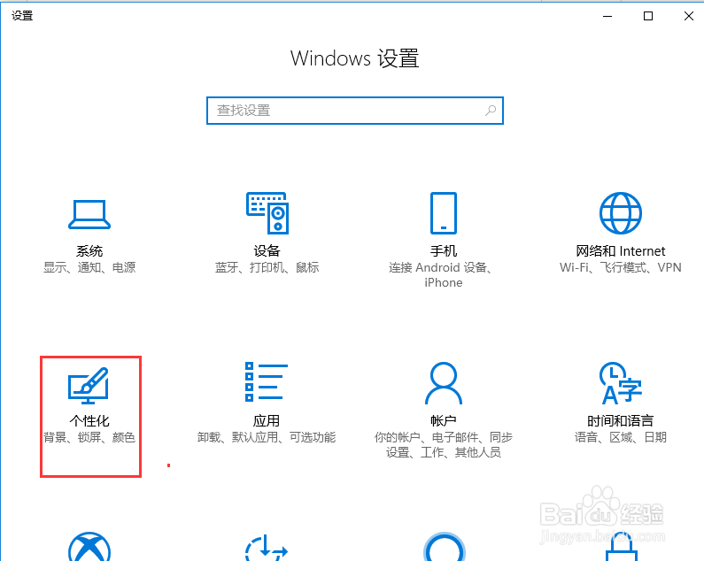The height and width of the screenshot is (561, 704).
Task: Open the 个性化 paintbrush icon
Action: coord(89,386)
